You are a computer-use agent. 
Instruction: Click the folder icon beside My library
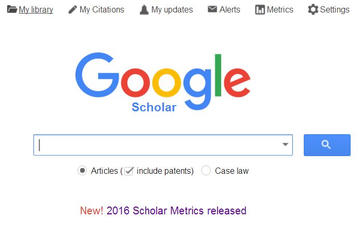(x=11, y=9)
